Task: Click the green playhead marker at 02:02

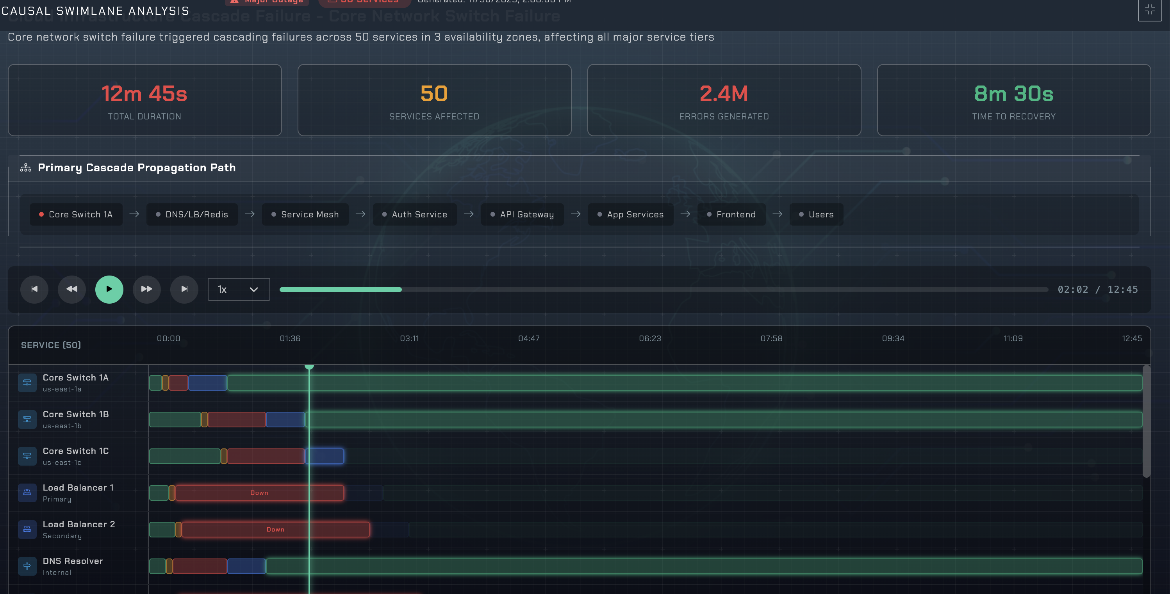Action: coord(310,366)
